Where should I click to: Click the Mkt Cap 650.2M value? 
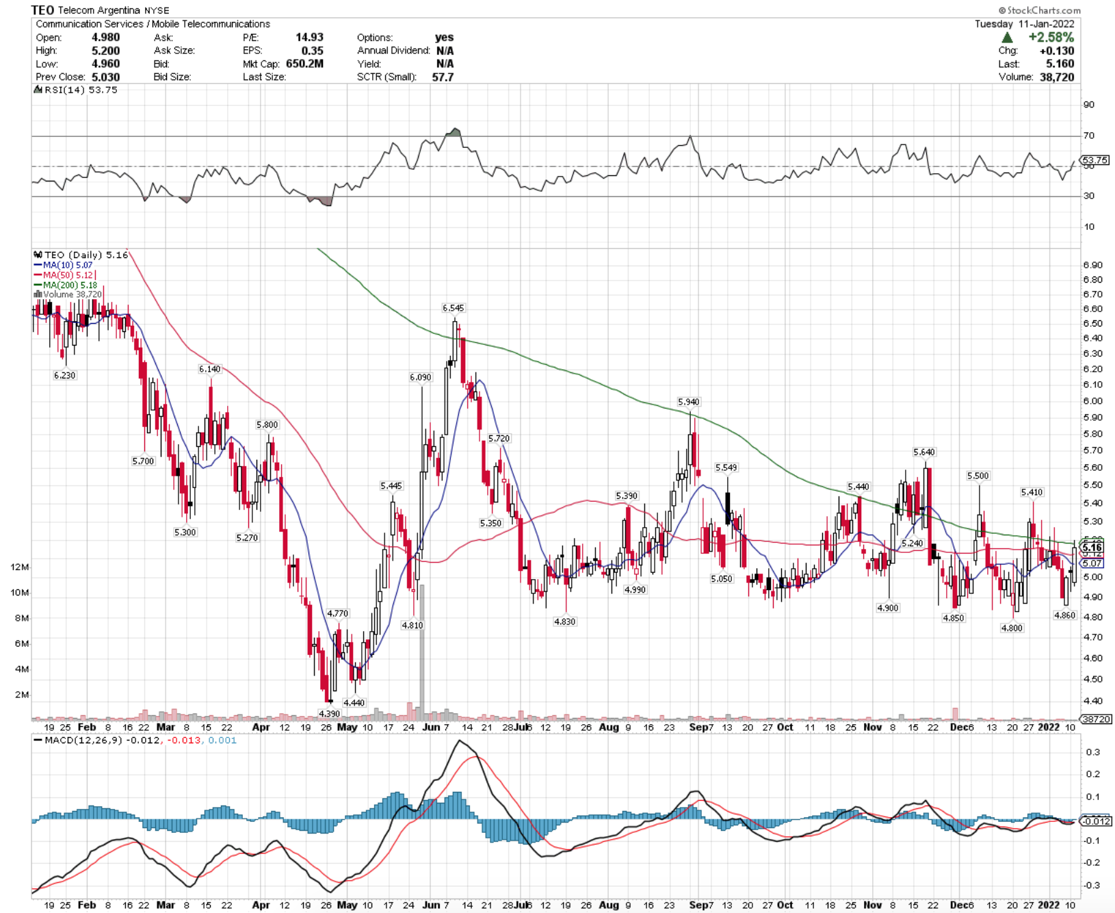(x=304, y=64)
